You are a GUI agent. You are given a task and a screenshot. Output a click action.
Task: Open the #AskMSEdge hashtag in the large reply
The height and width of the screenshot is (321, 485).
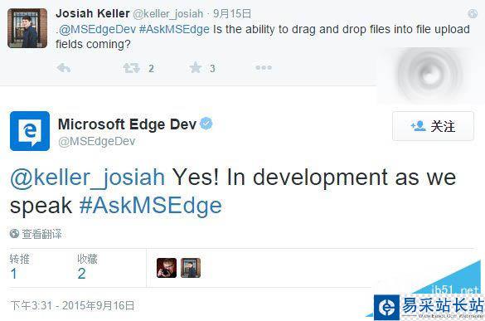click(x=151, y=206)
